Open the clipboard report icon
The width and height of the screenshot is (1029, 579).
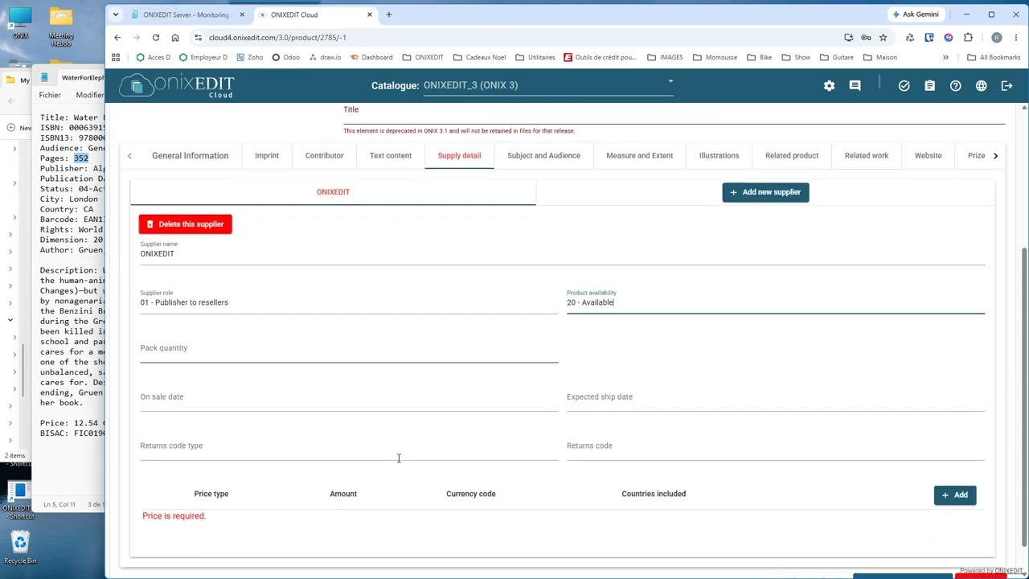[929, 86]
